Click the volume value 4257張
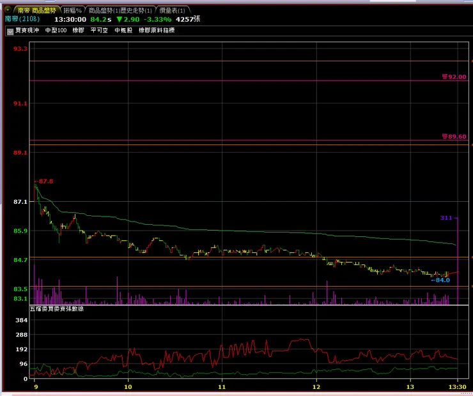473x396 pixels. tap(188, 19)
